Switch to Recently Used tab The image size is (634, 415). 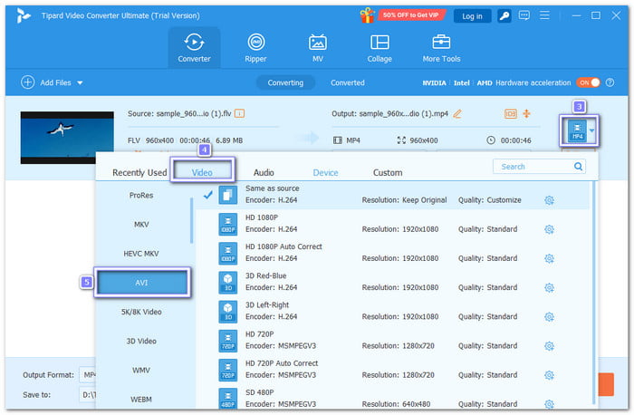point(139,172)
